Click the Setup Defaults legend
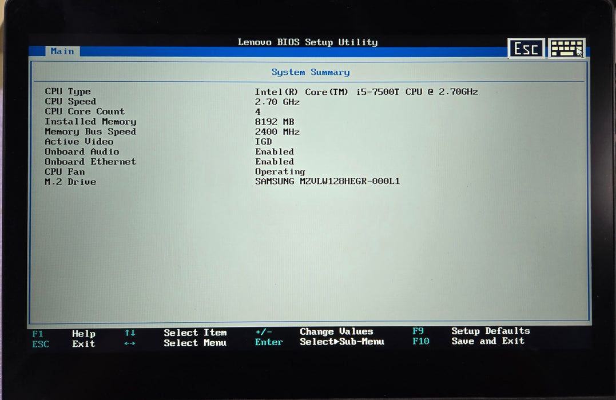The image size is (616, 400). pos(491,331)
